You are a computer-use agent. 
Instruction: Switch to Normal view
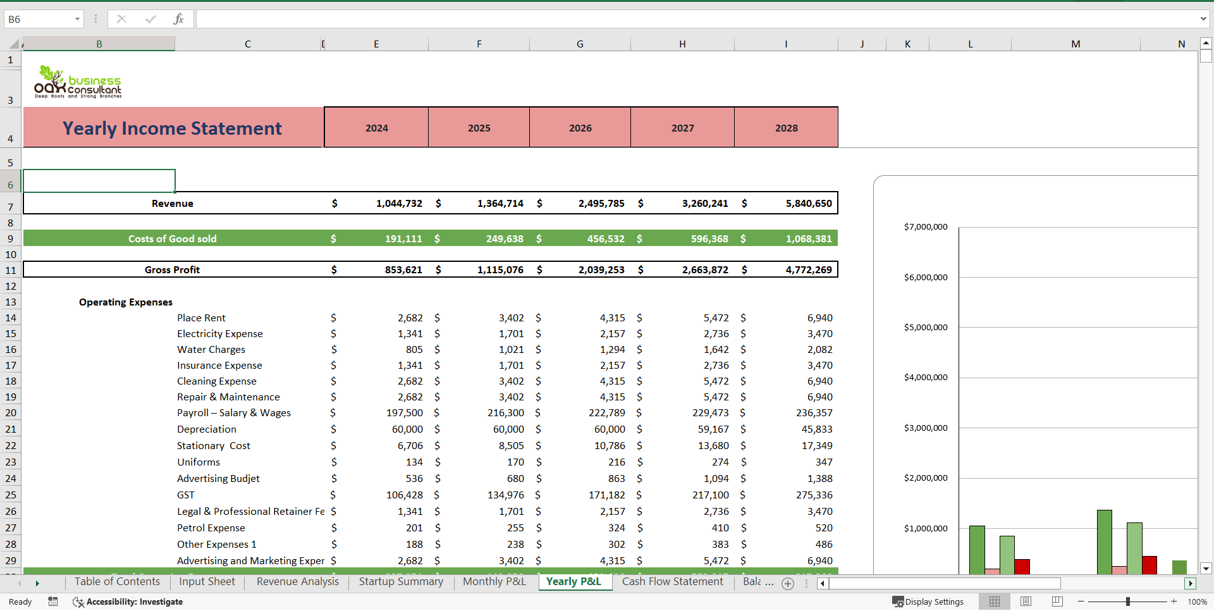[995, 602]
